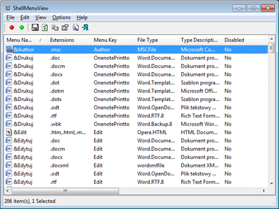Click Word icon of &Edytuj .docxml row
Image resolution: width=279 pixels, height=209 pixels.
tap(9, 165)
